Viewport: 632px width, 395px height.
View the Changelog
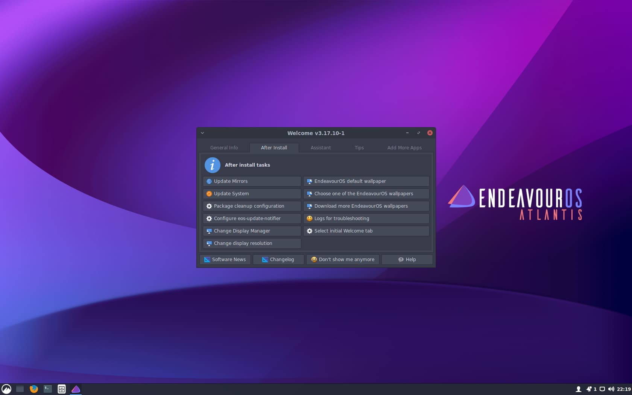tap(278, 260)
